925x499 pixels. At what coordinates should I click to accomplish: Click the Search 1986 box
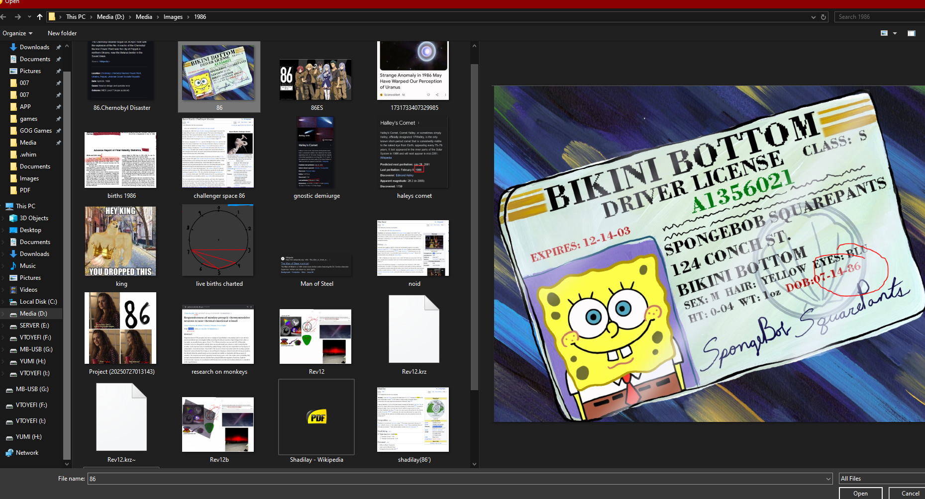880,17
